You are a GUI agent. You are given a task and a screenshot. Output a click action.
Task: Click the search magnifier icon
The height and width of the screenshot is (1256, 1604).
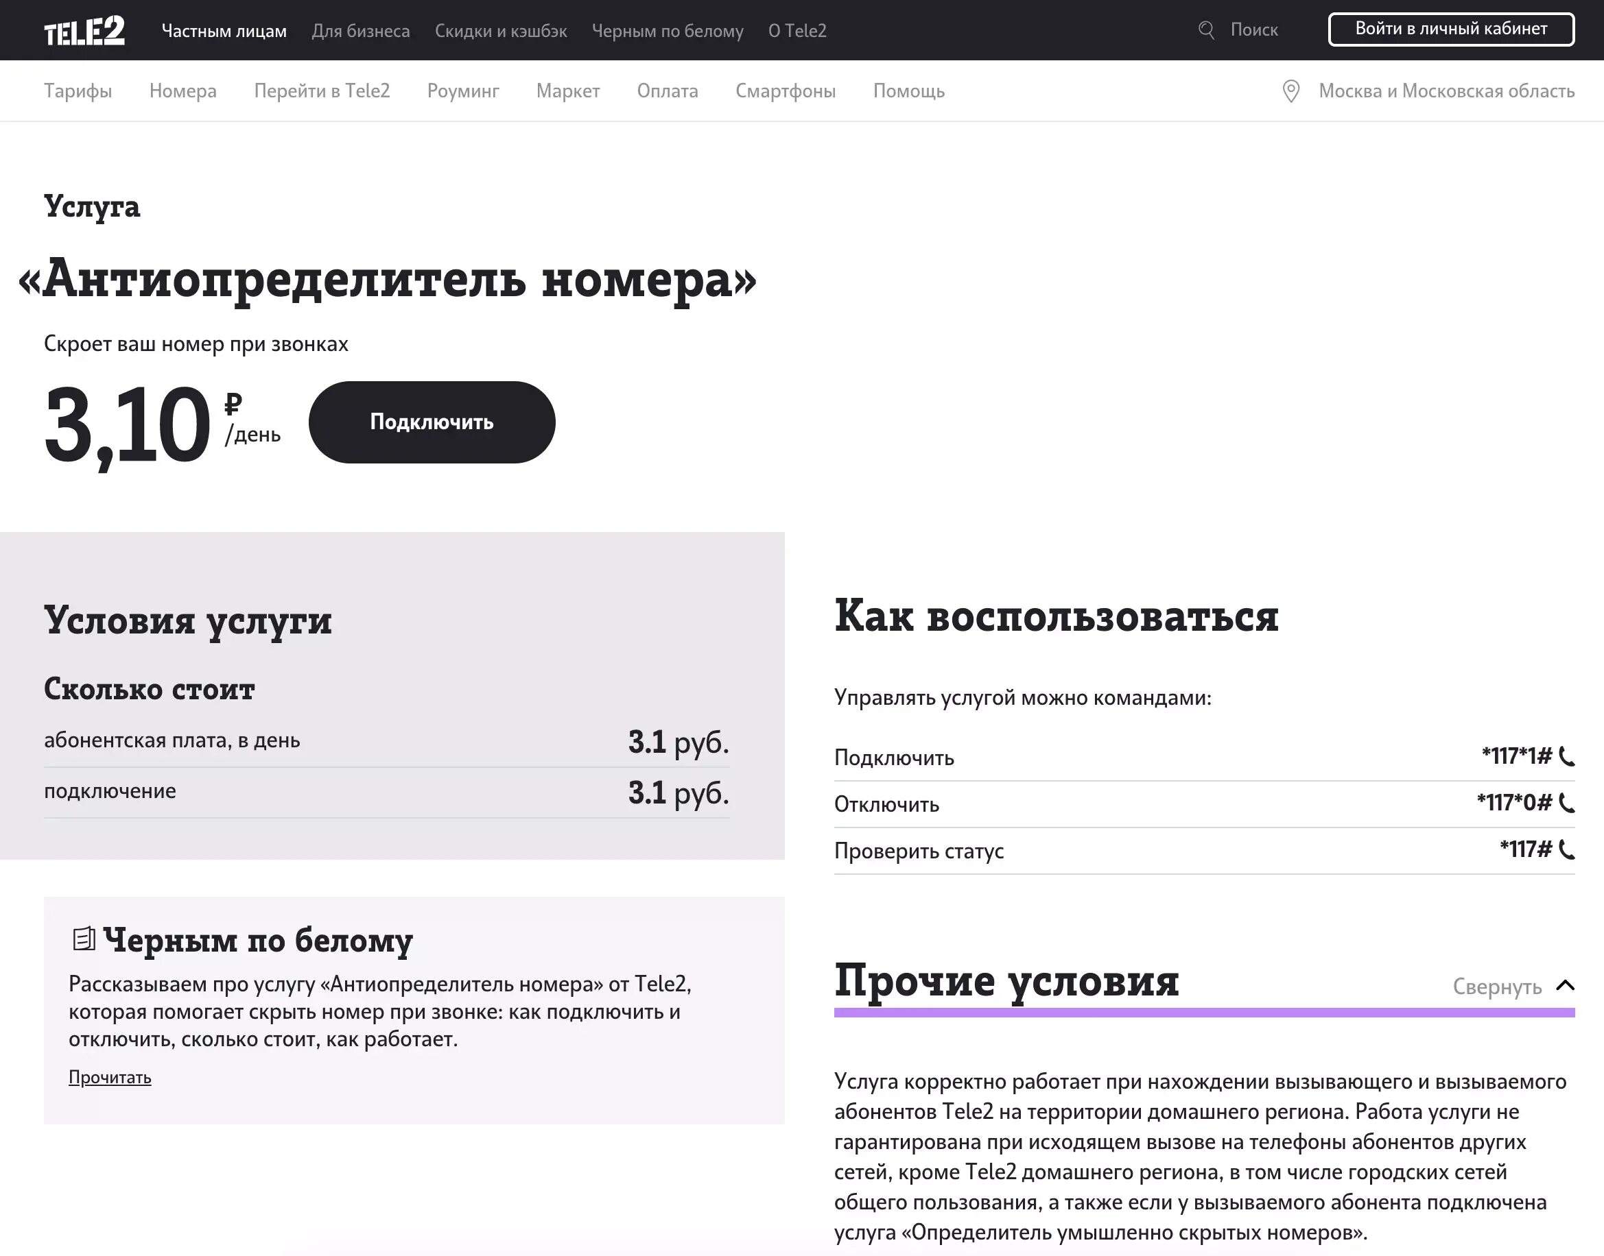[1206, 30]
